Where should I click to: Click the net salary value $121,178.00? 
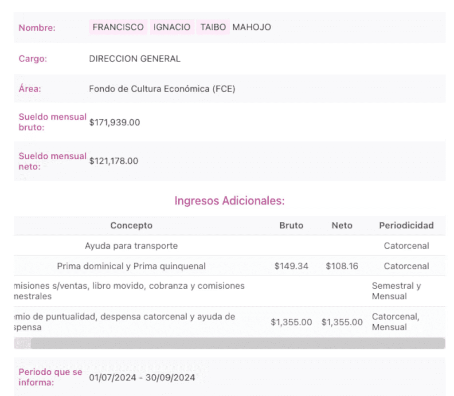pos(113,161)
